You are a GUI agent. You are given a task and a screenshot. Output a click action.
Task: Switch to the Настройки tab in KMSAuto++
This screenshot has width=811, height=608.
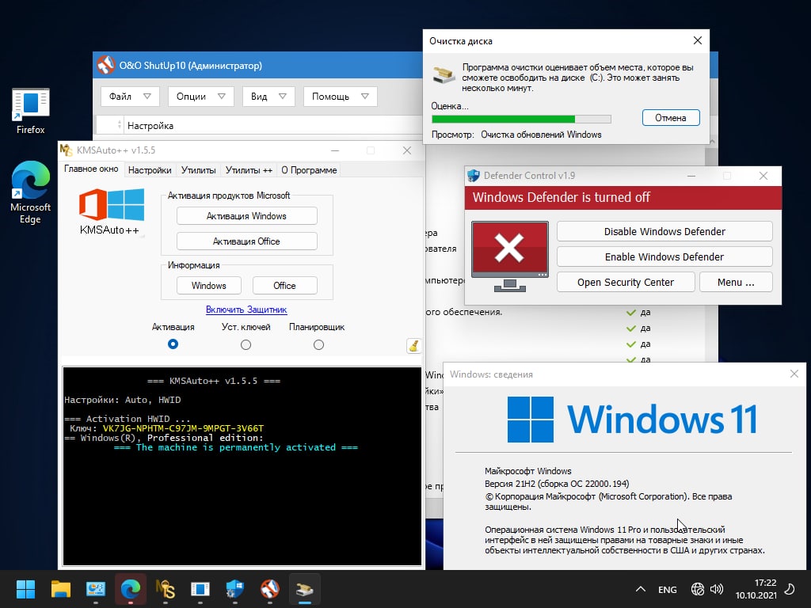[150, 170]
